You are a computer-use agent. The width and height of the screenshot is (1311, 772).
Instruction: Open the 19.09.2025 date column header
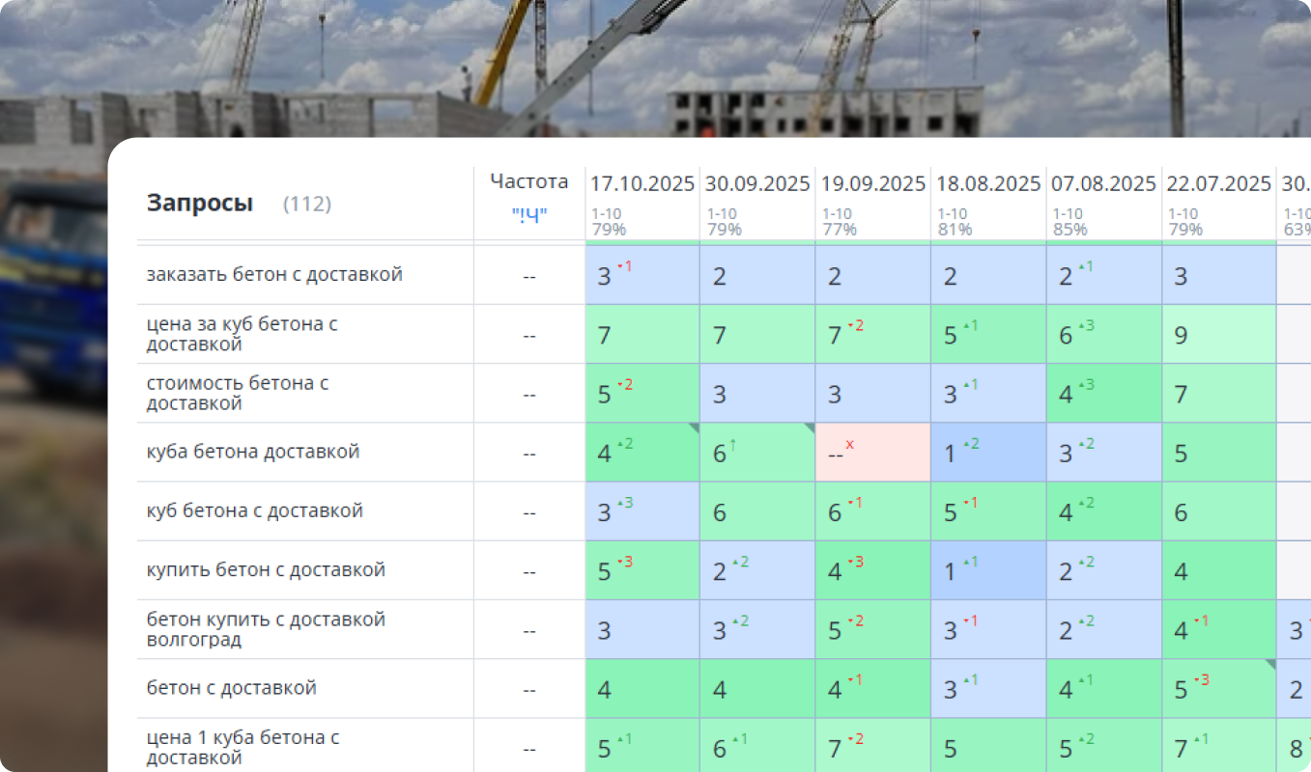[873, 183]
